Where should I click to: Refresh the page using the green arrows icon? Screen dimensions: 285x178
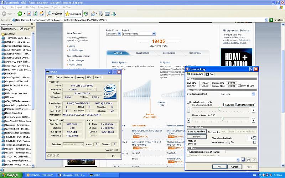pos(35,14)
